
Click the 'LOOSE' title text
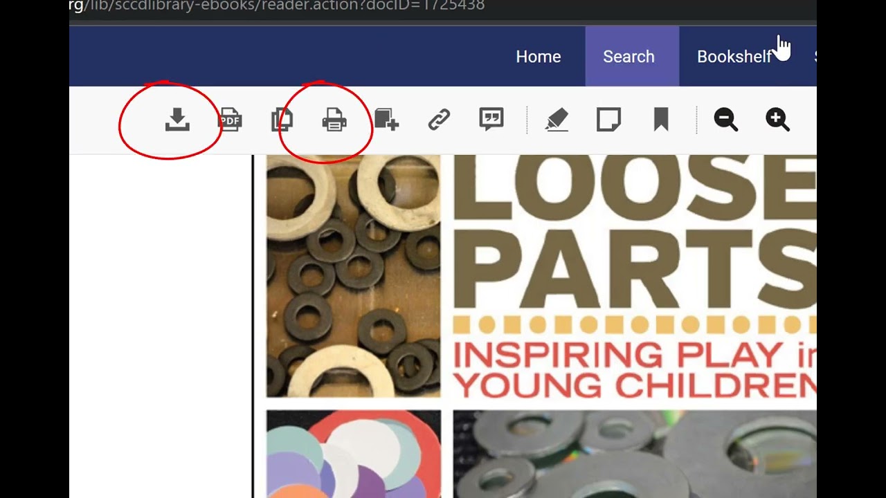[635, 187]
